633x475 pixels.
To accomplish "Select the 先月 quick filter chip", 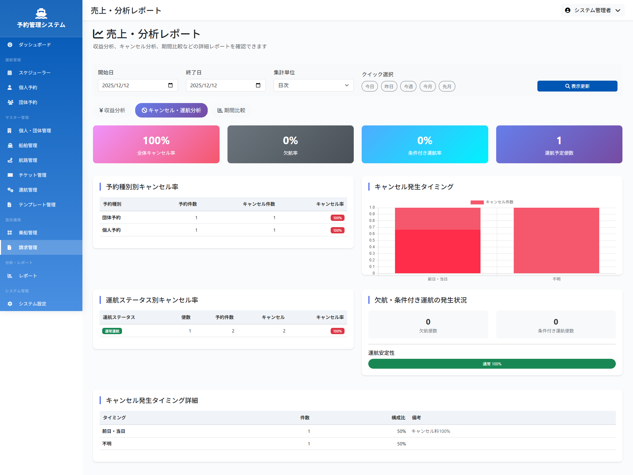I will [x=447, y=87].
